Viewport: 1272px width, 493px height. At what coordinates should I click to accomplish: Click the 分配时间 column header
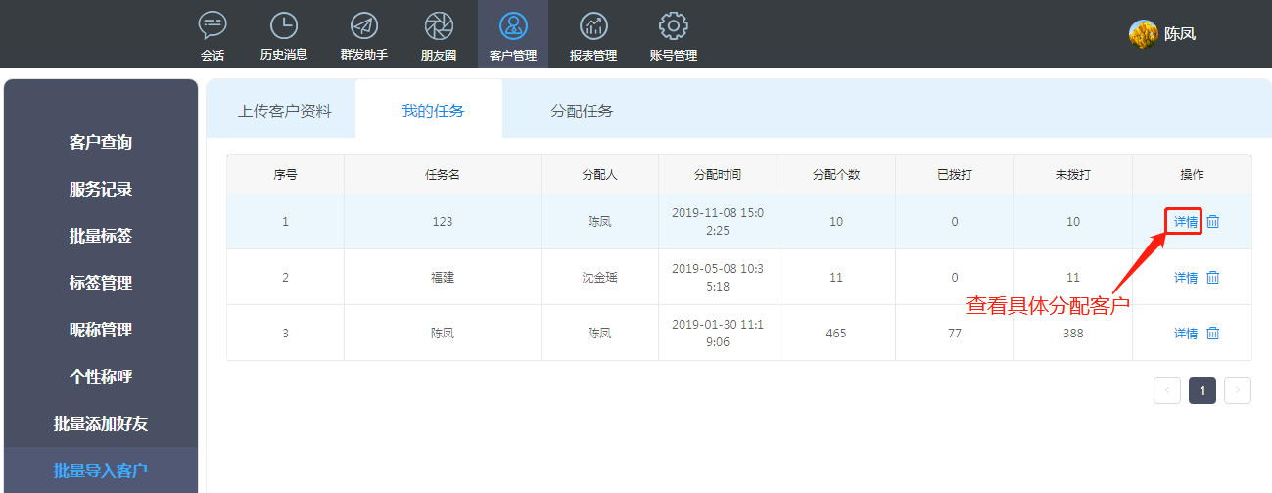click(x=718, y=174)
